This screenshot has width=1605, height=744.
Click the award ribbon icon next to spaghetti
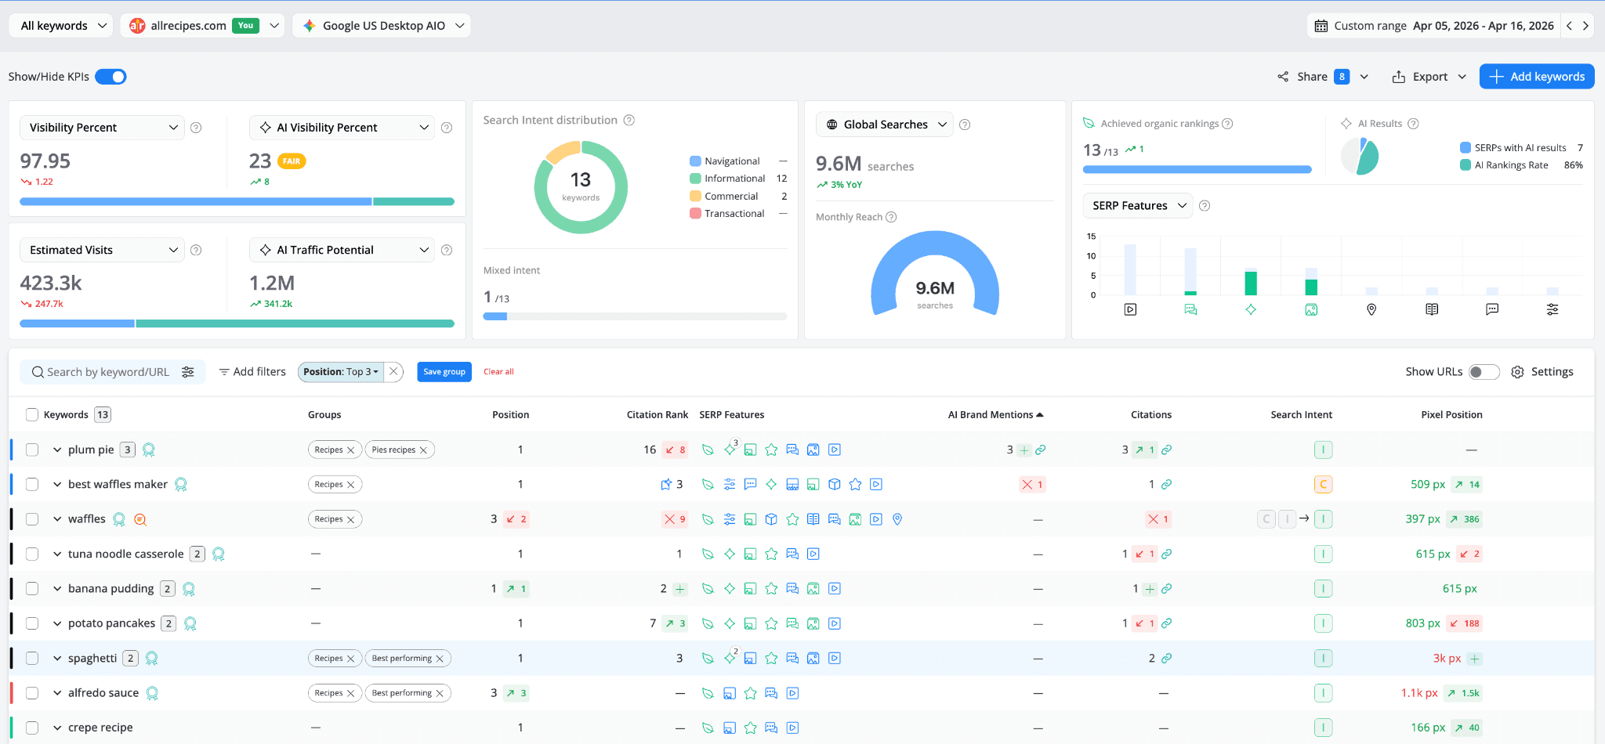[151, 658]
